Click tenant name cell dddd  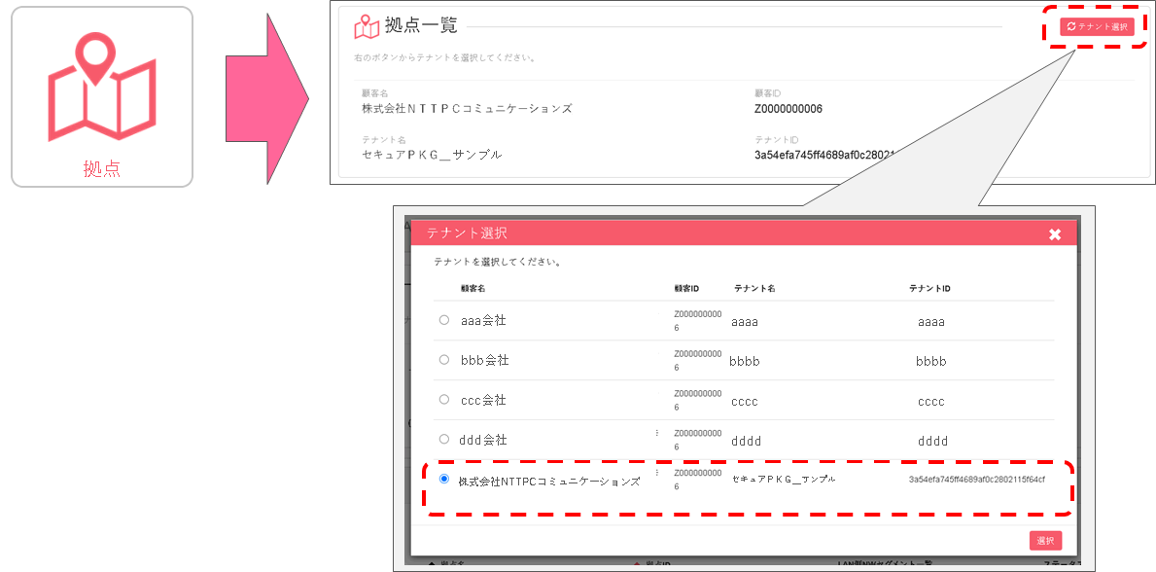click(x=746, y=442)
